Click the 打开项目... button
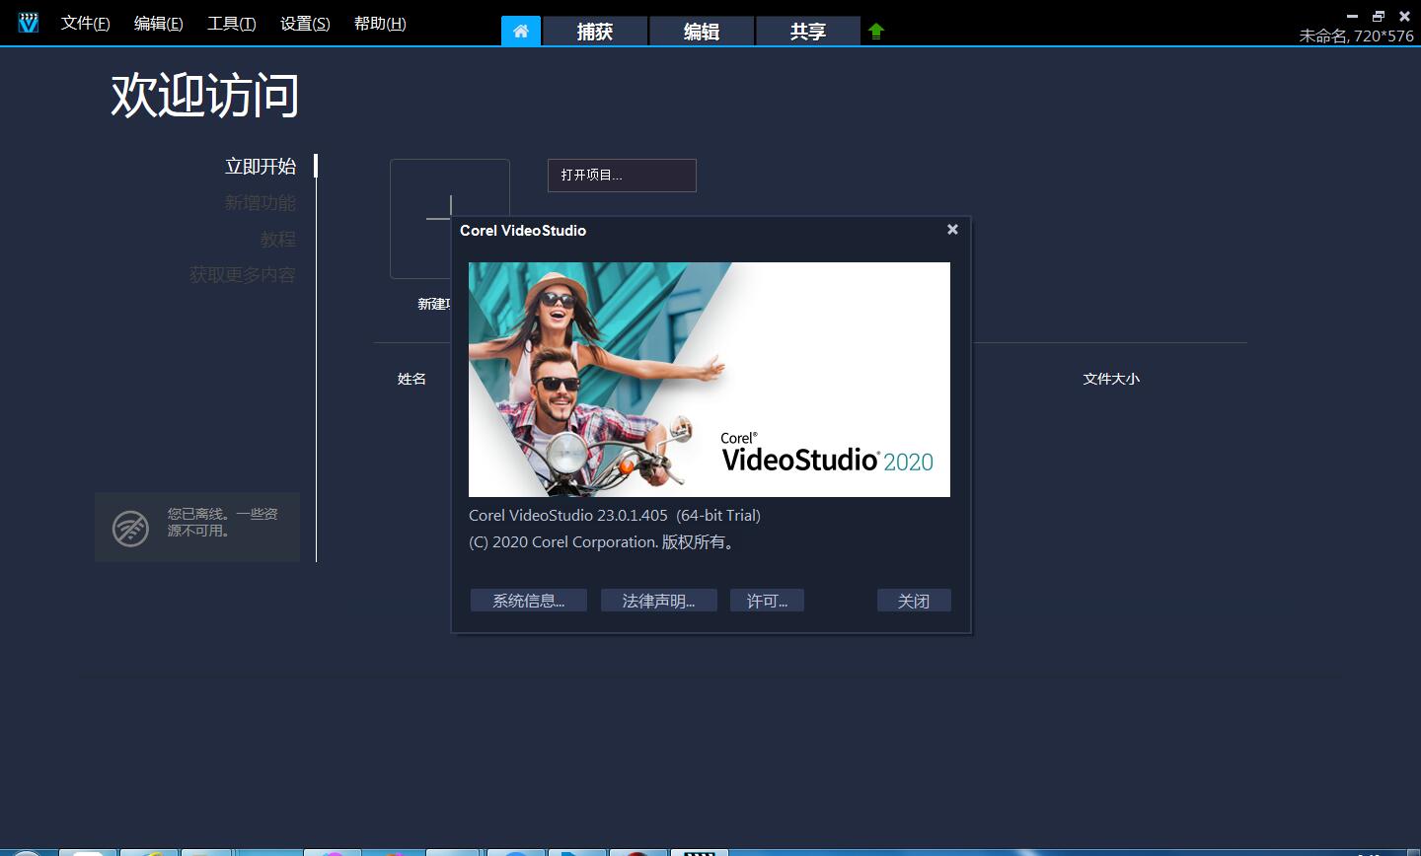 [x=622, y=175]
